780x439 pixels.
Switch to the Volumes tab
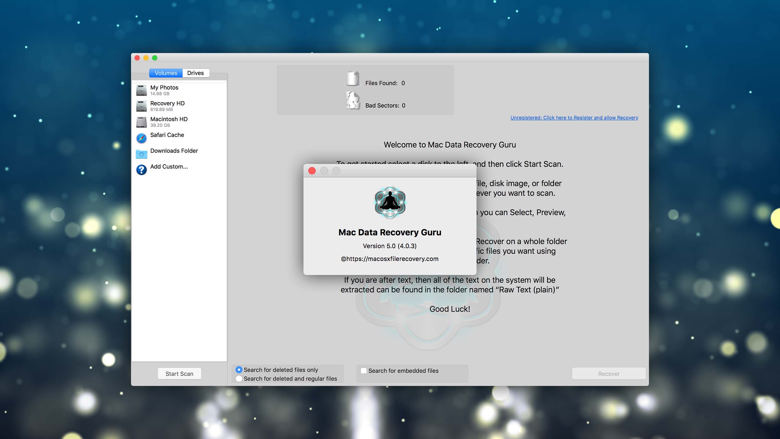[166, 73]
